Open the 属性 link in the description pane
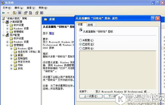165x105 pixels. pos(52,33)
